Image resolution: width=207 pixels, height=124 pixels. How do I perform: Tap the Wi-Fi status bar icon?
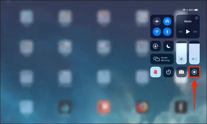(184, 10)
